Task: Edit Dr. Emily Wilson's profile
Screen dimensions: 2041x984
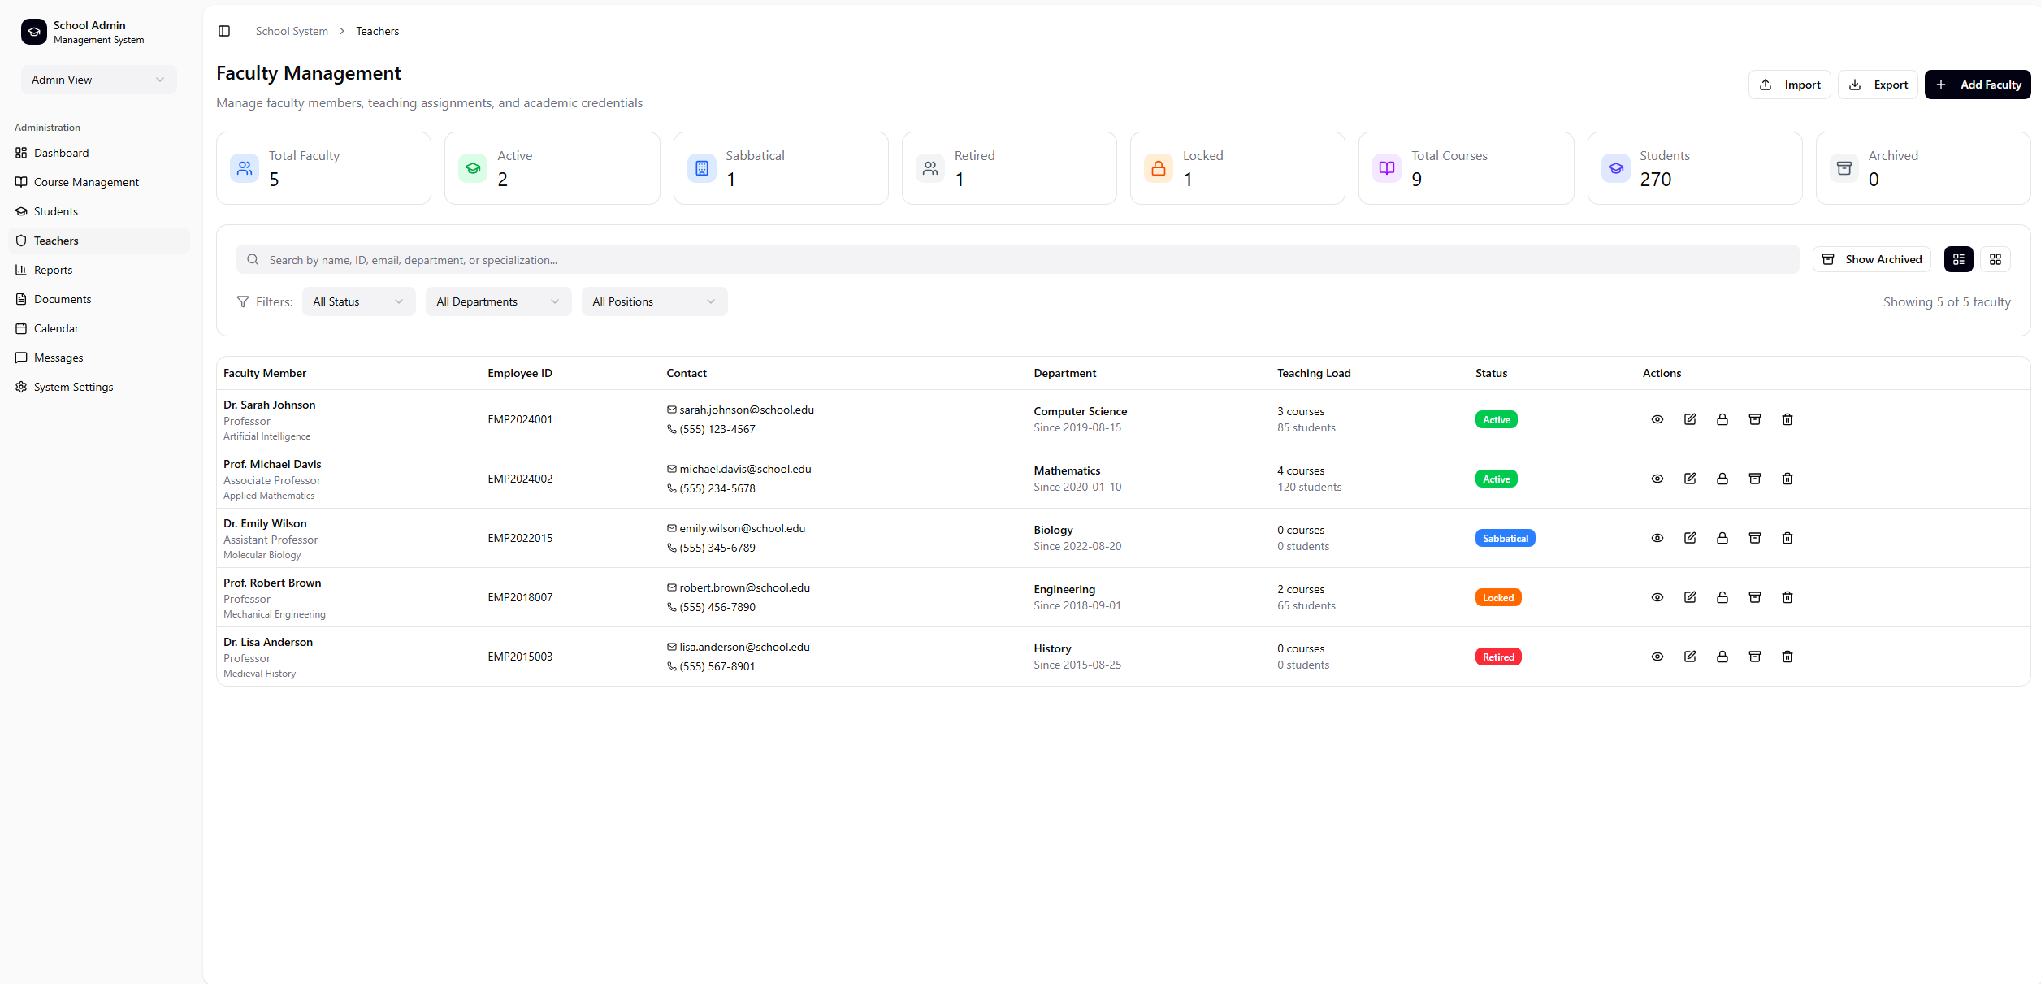Action: click(x=1690, y=538)
